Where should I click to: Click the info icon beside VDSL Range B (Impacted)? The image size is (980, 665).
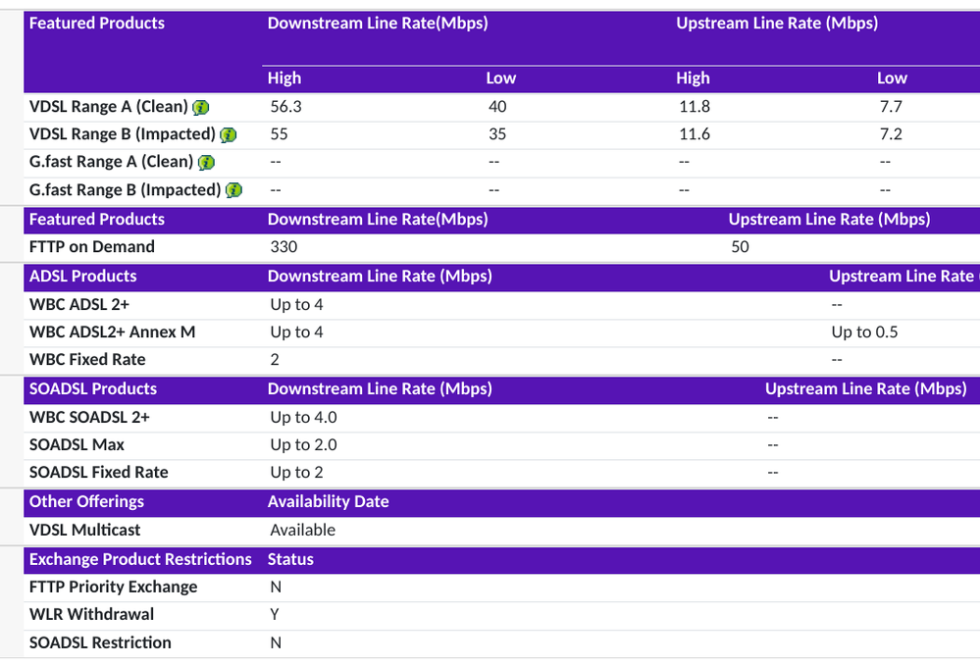coord(229,134)
